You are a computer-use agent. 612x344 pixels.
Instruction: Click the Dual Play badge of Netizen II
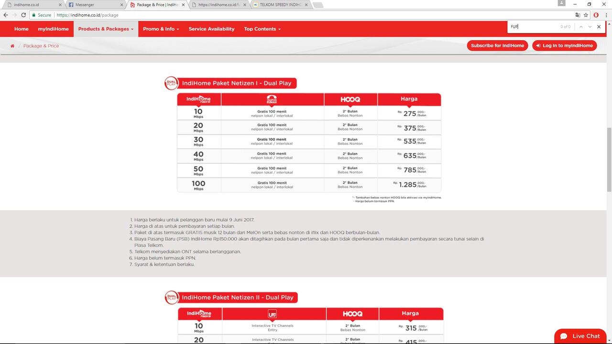(172, 297)
